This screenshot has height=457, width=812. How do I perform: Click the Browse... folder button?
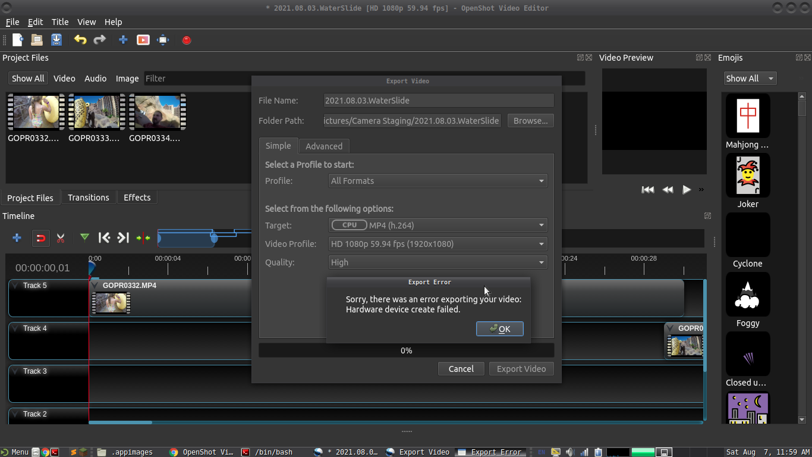click(531, 121)
